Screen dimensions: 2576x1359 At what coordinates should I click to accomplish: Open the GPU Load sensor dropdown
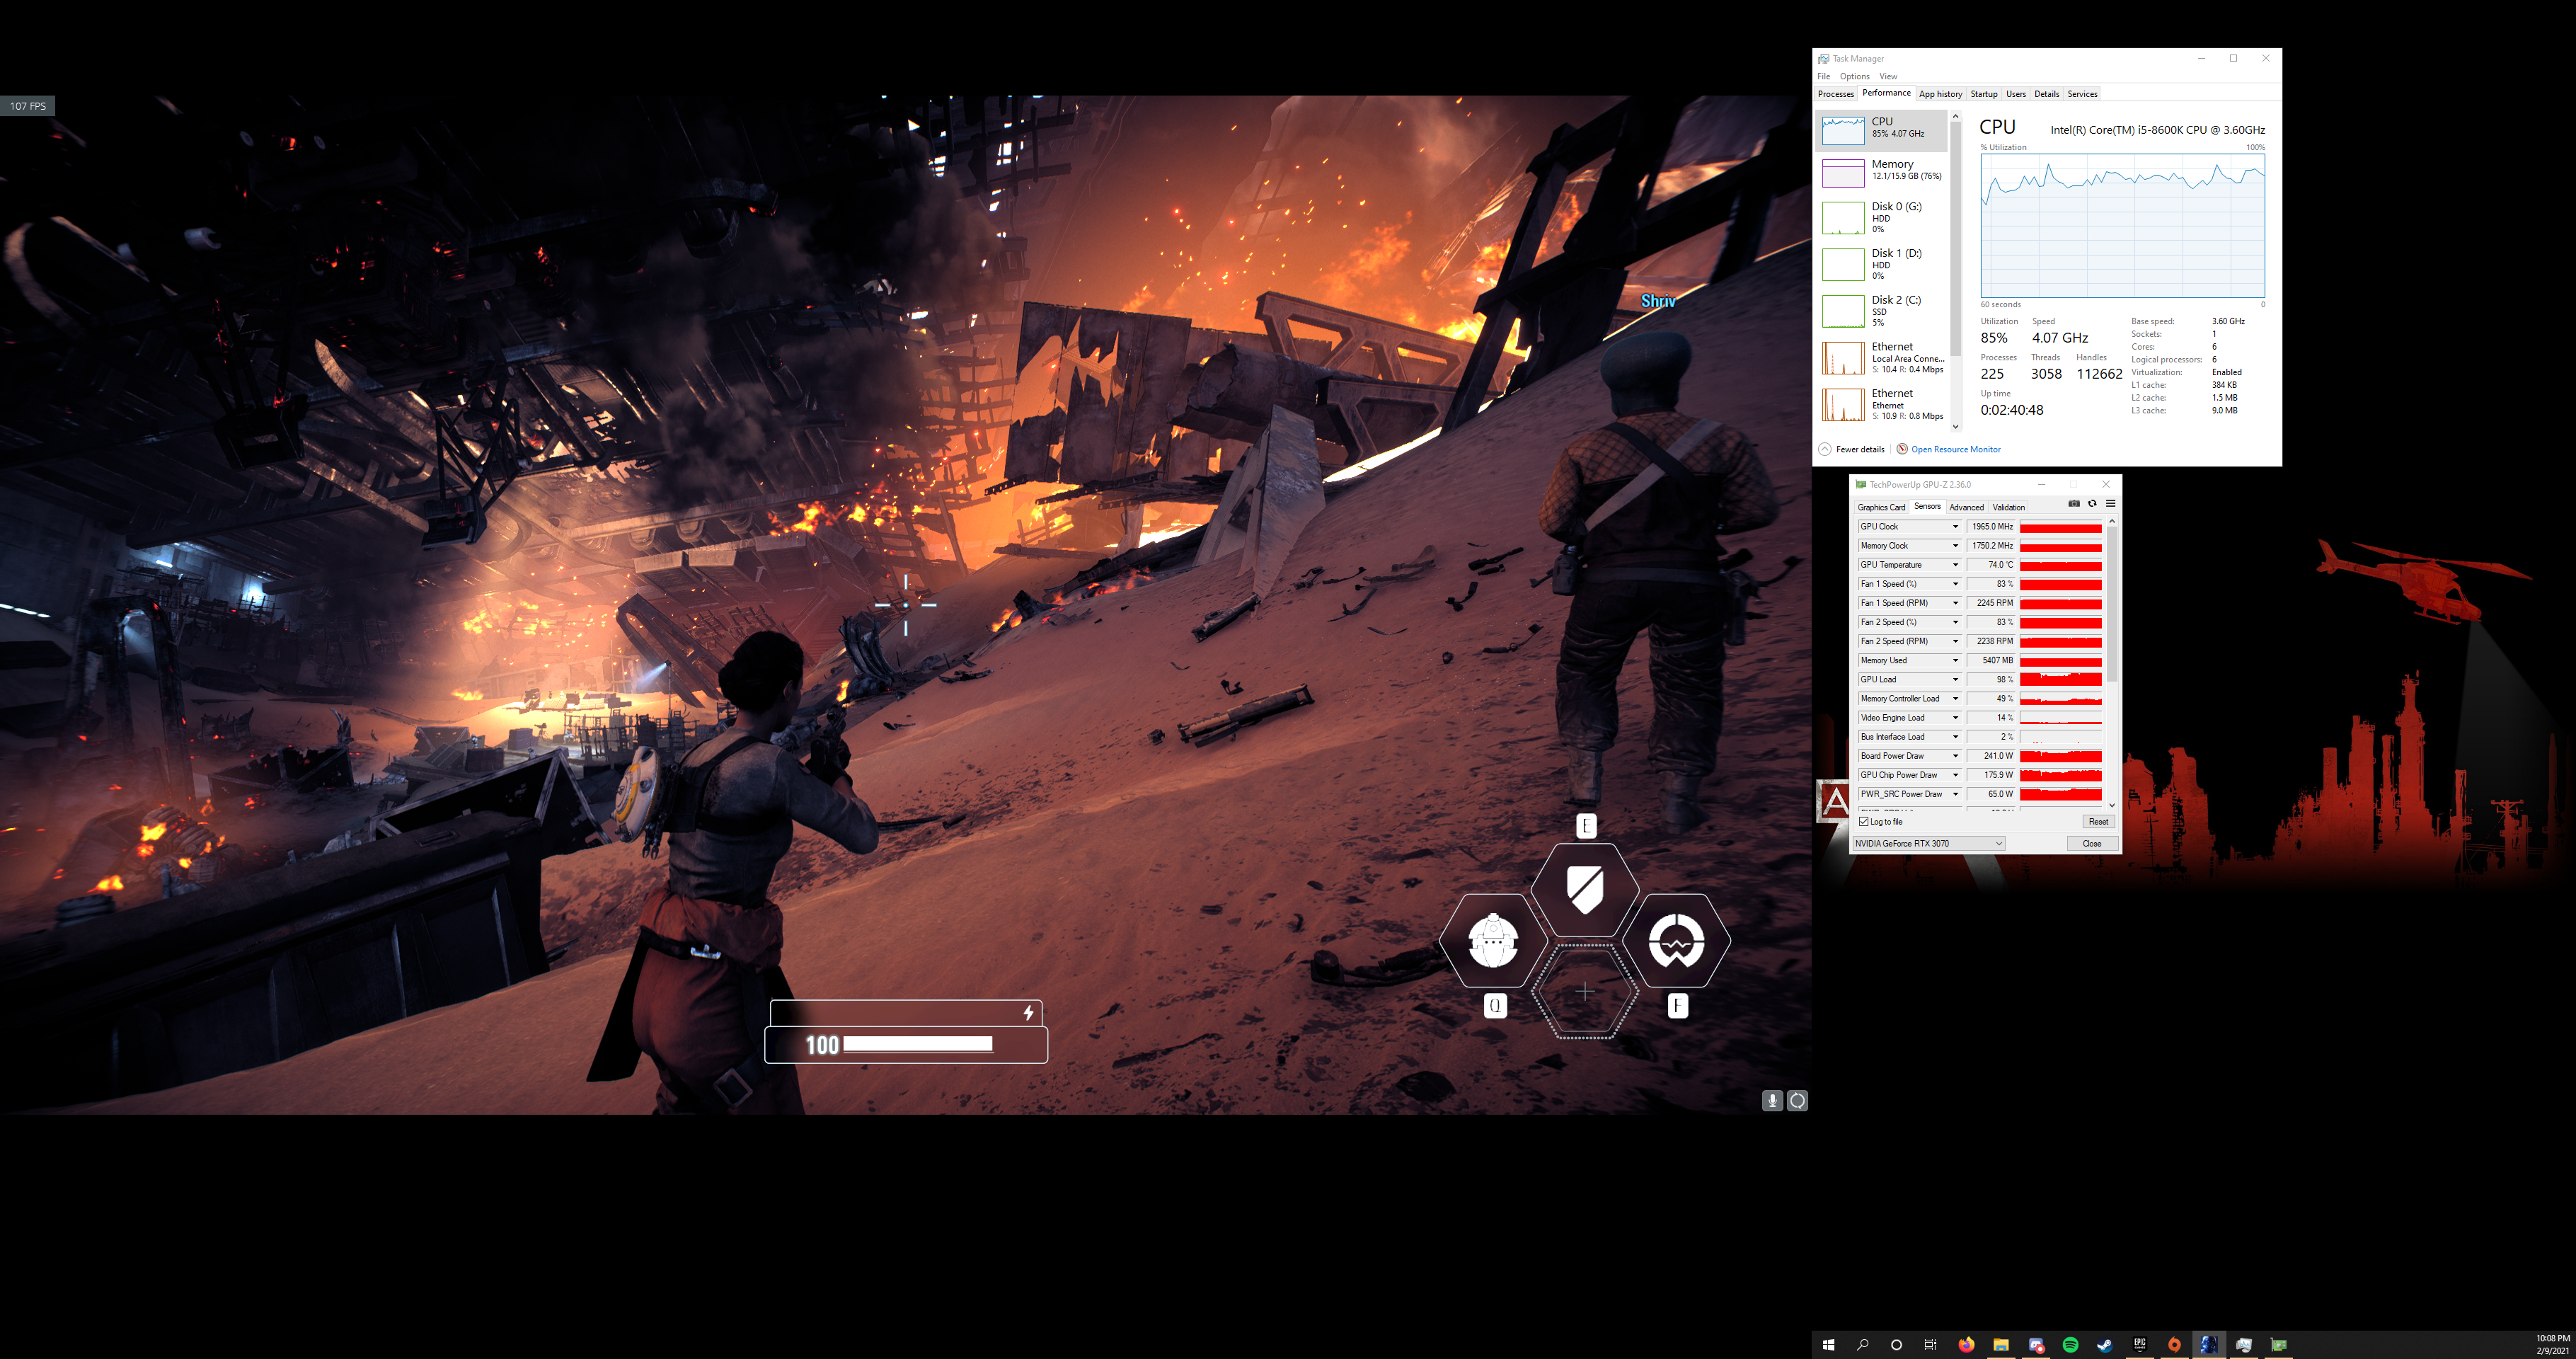pyautogui.click(x=1955, y=680)
